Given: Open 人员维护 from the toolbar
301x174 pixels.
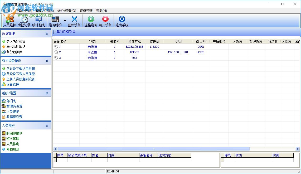Looking at the screenshot, I should pos(9,21).
